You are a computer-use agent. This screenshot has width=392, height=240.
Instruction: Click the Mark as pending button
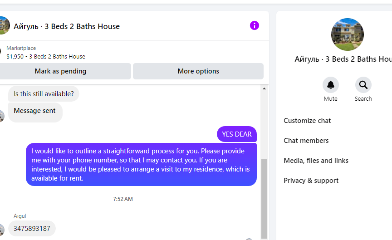tap(60, 71)
